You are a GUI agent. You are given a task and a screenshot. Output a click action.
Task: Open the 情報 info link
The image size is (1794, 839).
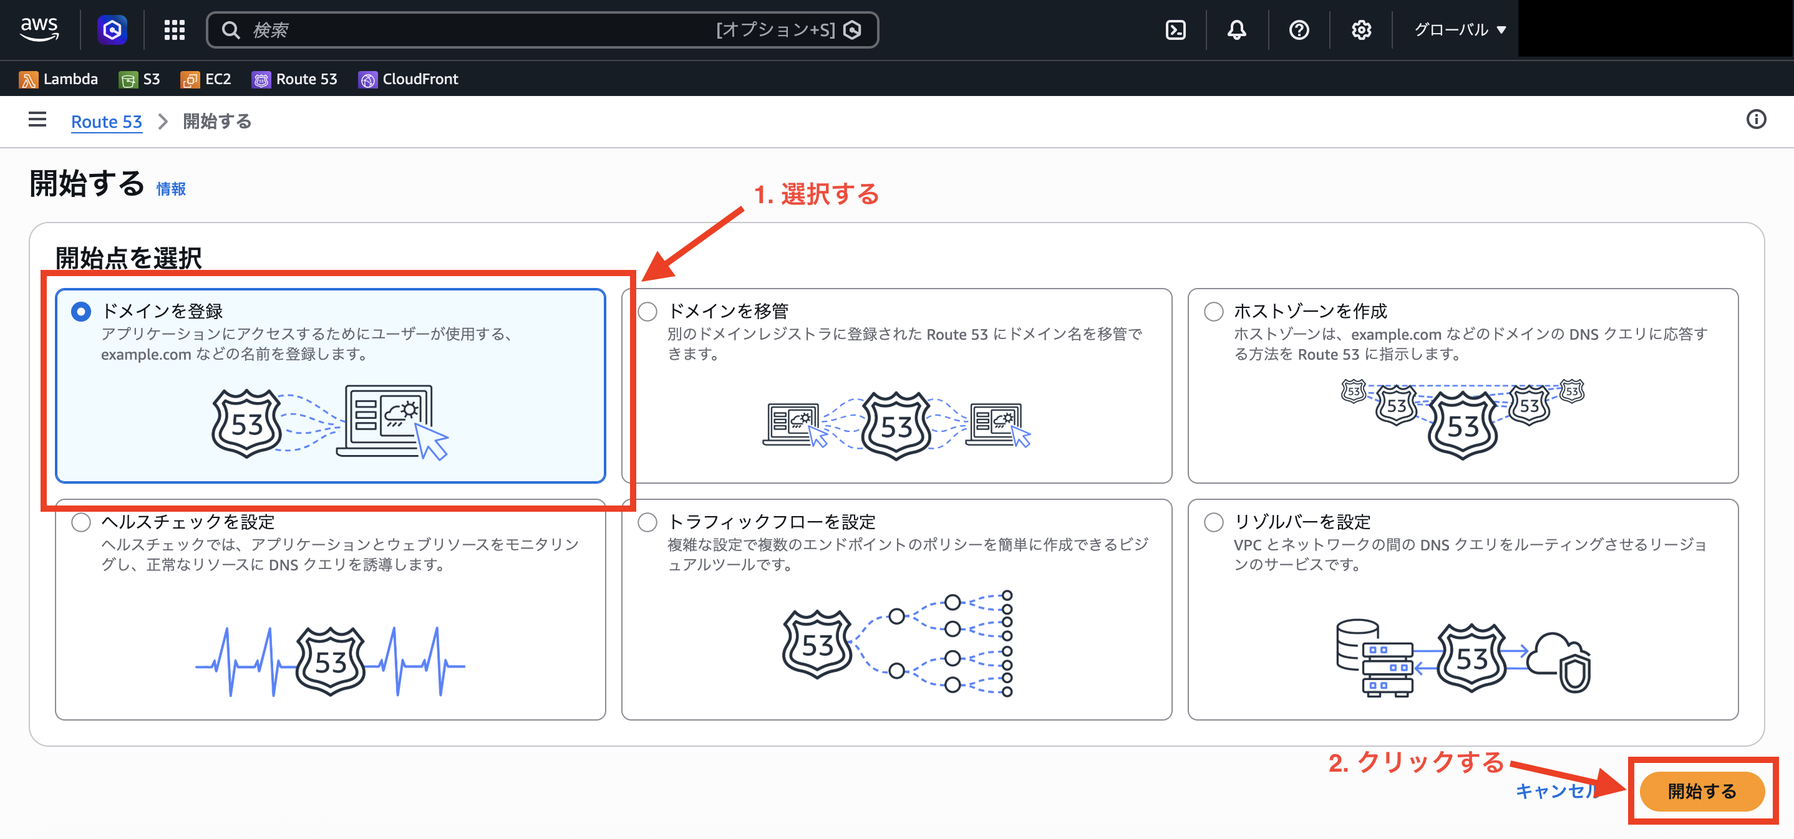(x=172, y=188)
